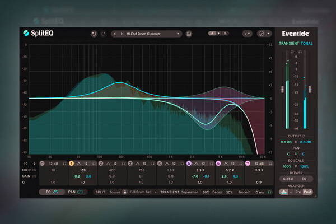The width and height of the screenshot is (336, 224).
Task: Solo band 1 with its headphone icon
Action: point(94,163)
